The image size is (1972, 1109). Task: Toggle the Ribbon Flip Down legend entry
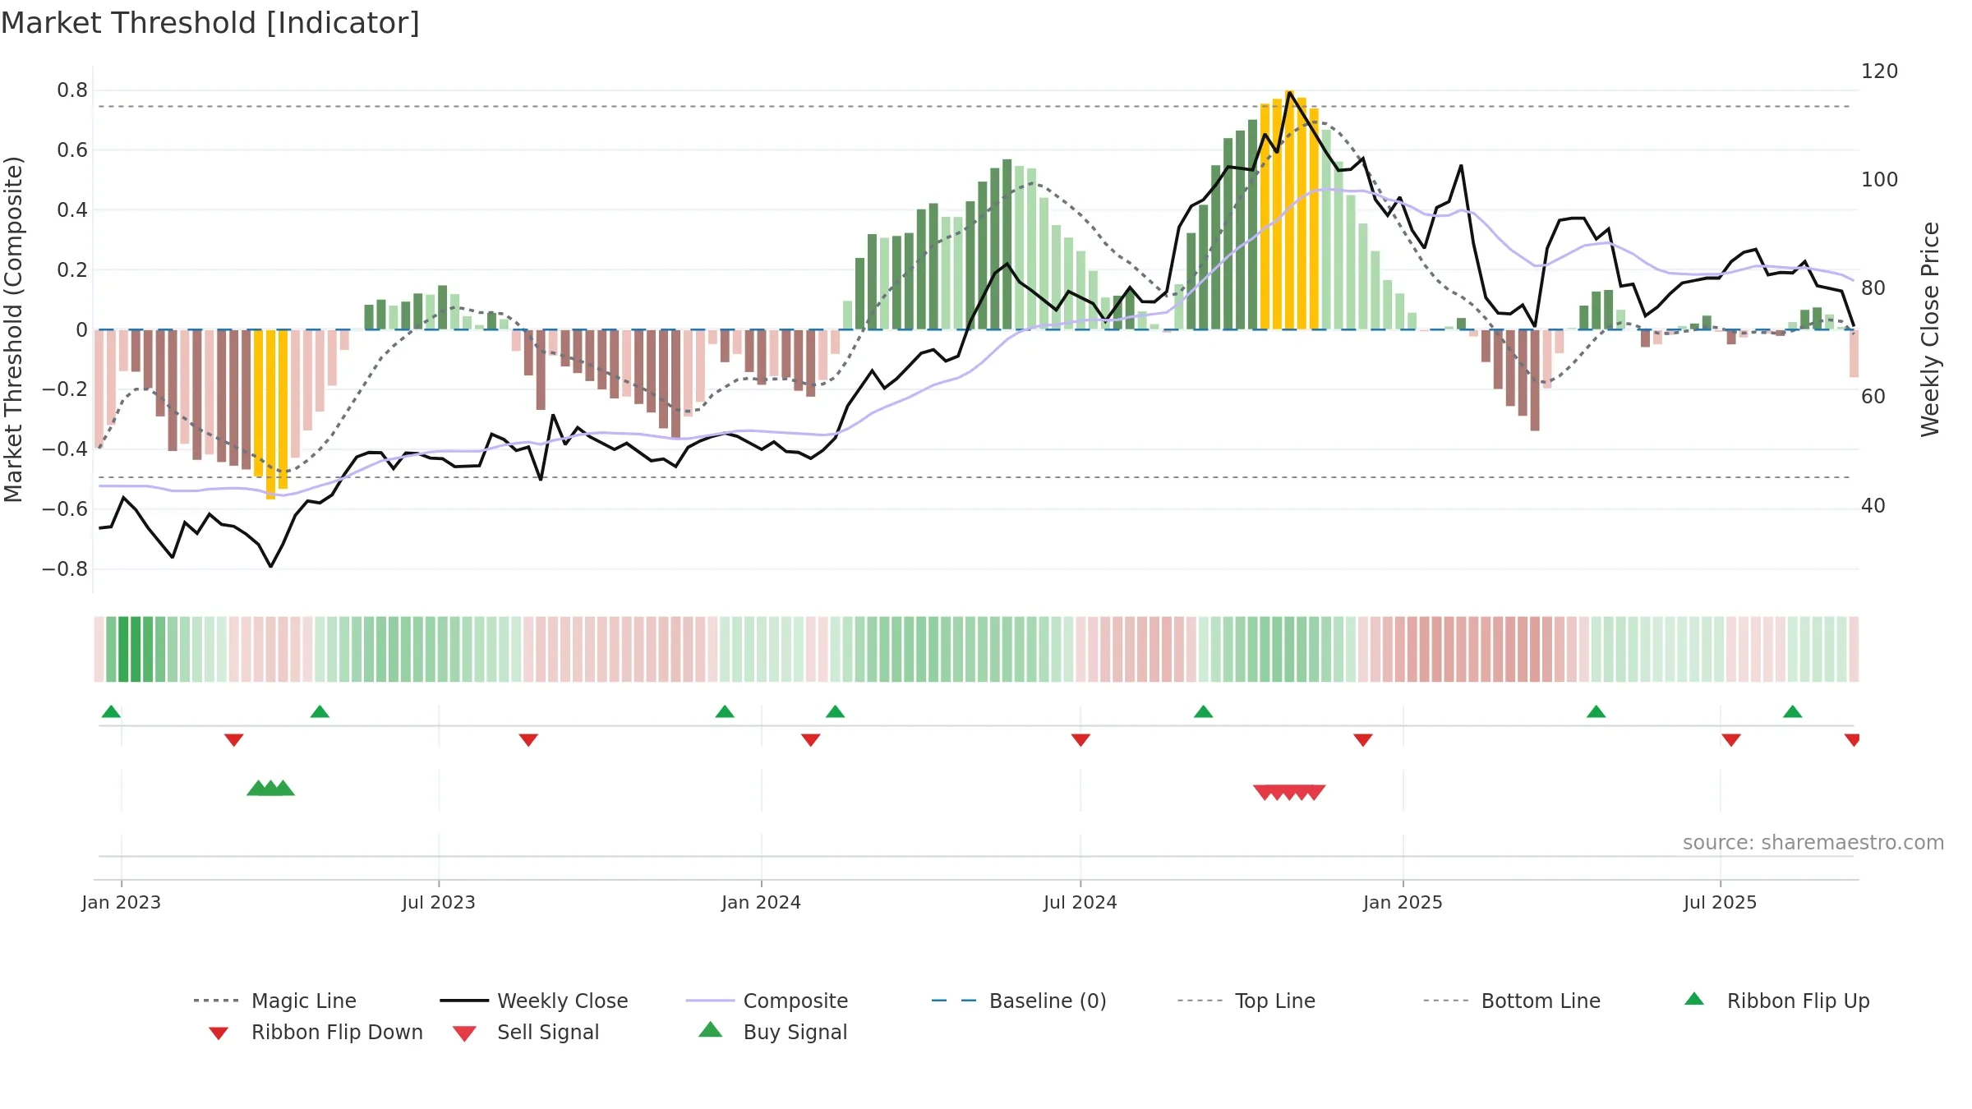pyautogui.click(x=316, y=1032)
